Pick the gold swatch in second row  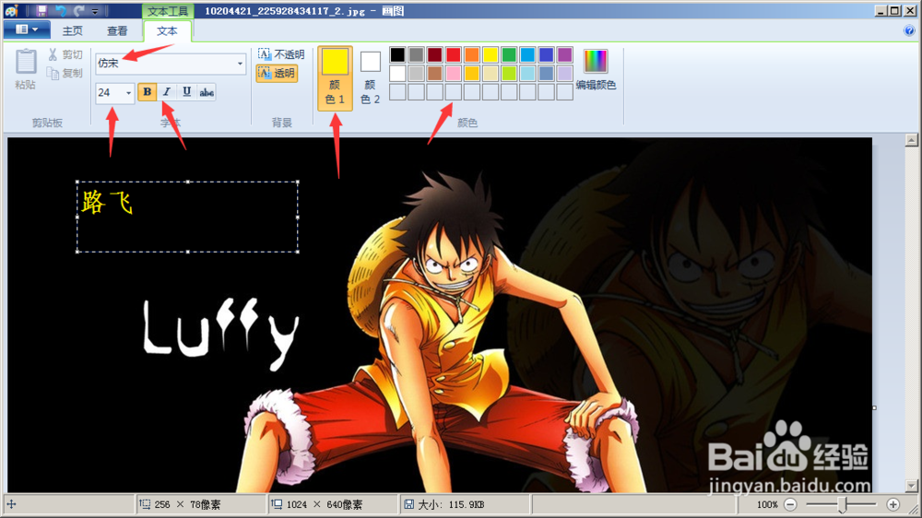tap(471, 74)
